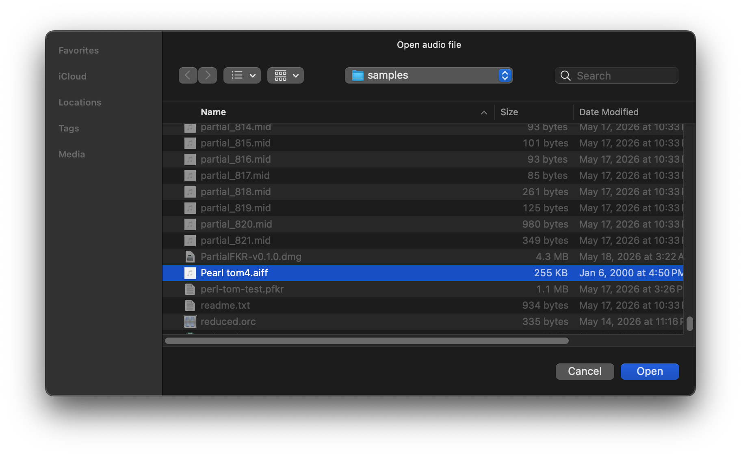Select the readme.txt file name
This screenshot has height=456, width=741.
coord(225,305)
